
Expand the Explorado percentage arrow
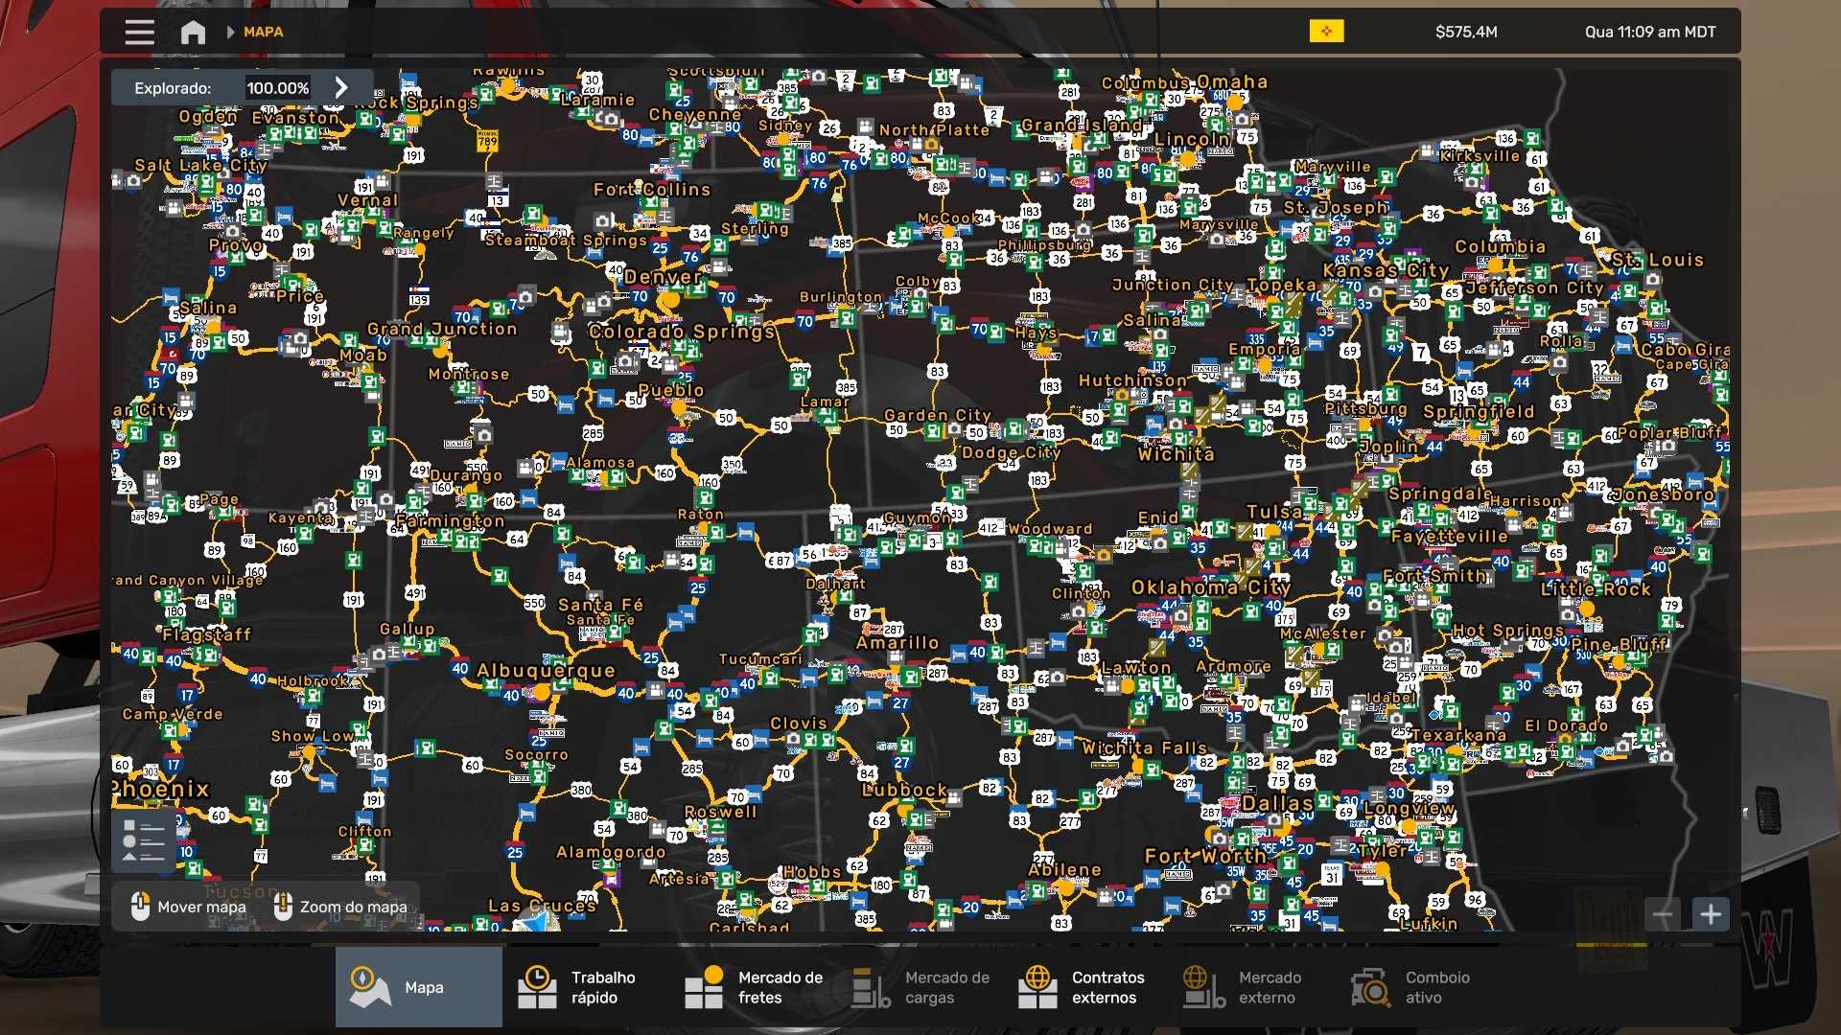tap(341, 87)
